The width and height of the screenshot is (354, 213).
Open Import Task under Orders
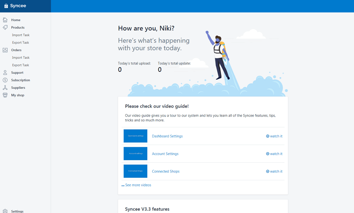[21, 57]
